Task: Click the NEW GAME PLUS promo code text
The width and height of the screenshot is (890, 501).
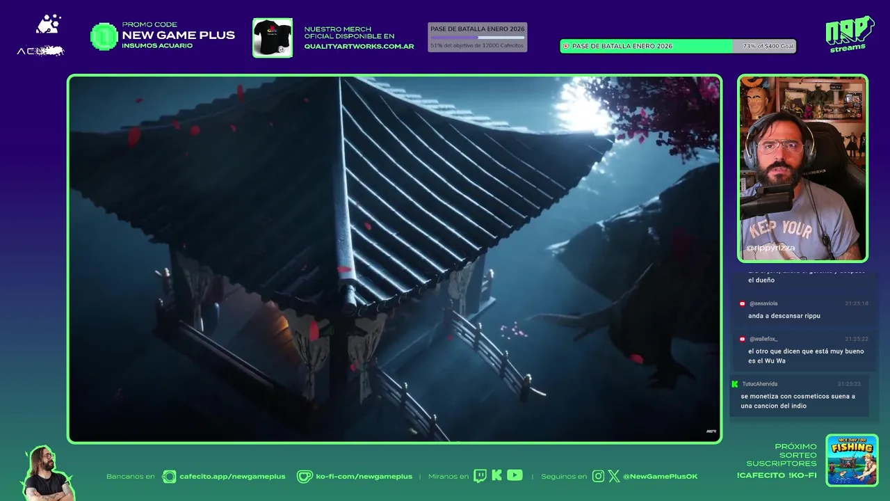Action: [178, 35]
